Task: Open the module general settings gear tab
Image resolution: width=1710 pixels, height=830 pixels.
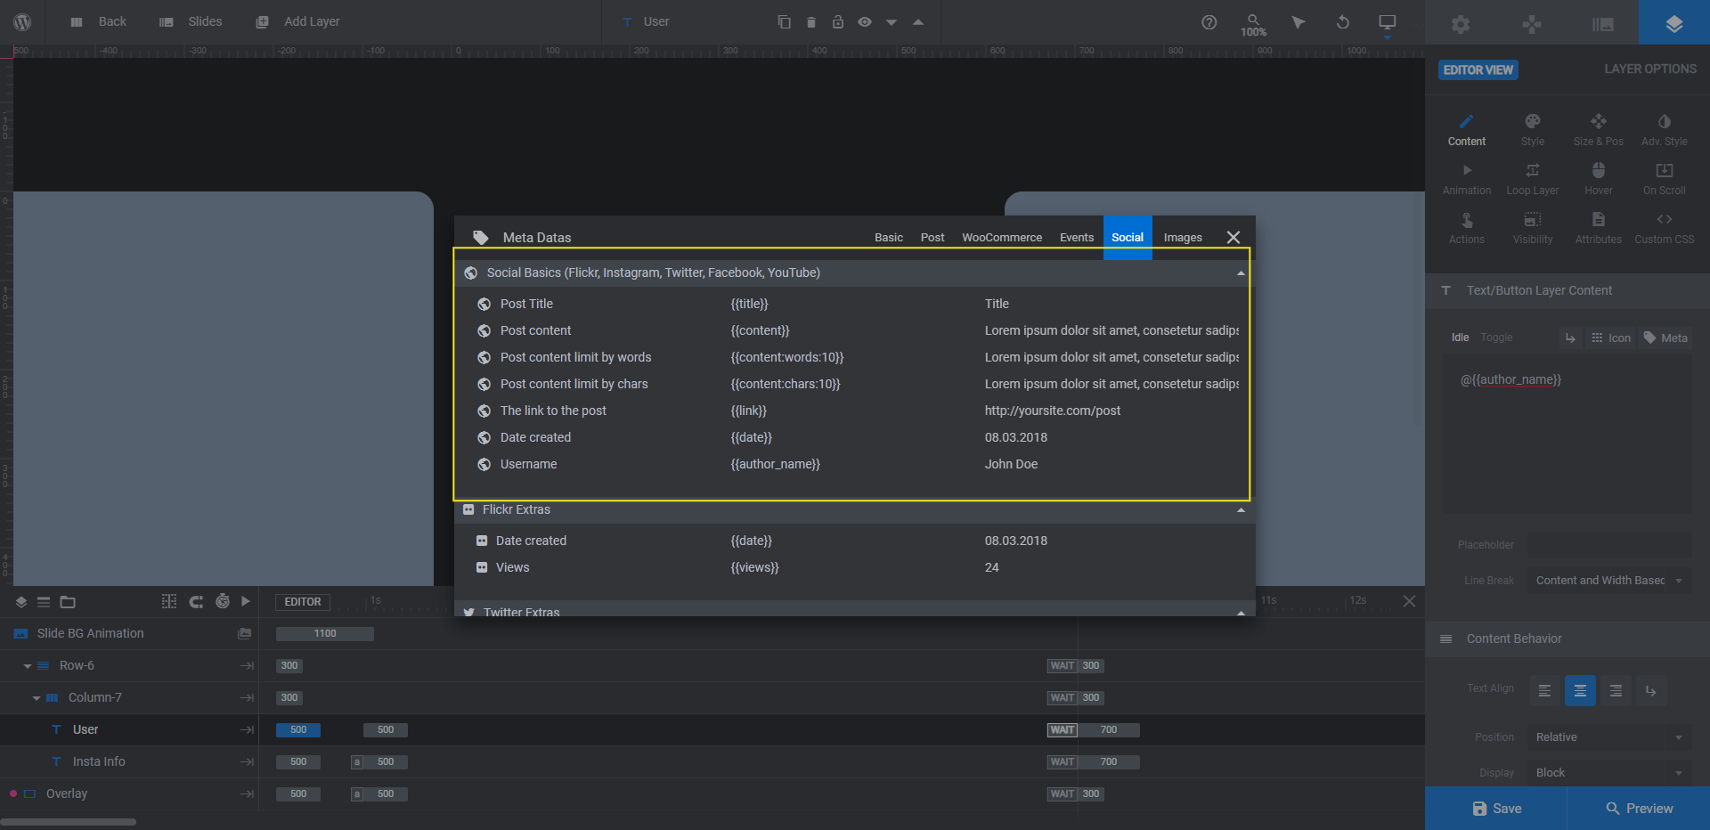Action: (x=1461, y=24)
